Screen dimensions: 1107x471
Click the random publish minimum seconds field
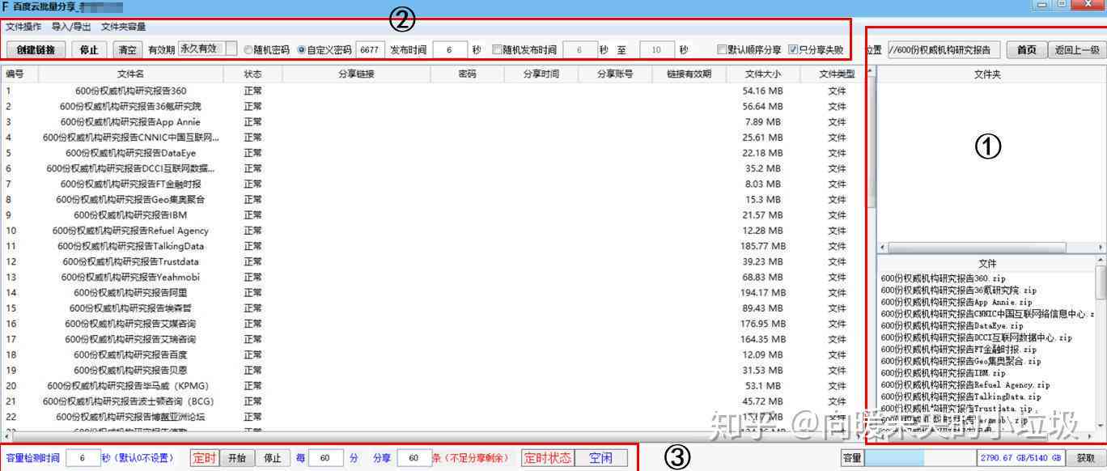tap(579, 49)
